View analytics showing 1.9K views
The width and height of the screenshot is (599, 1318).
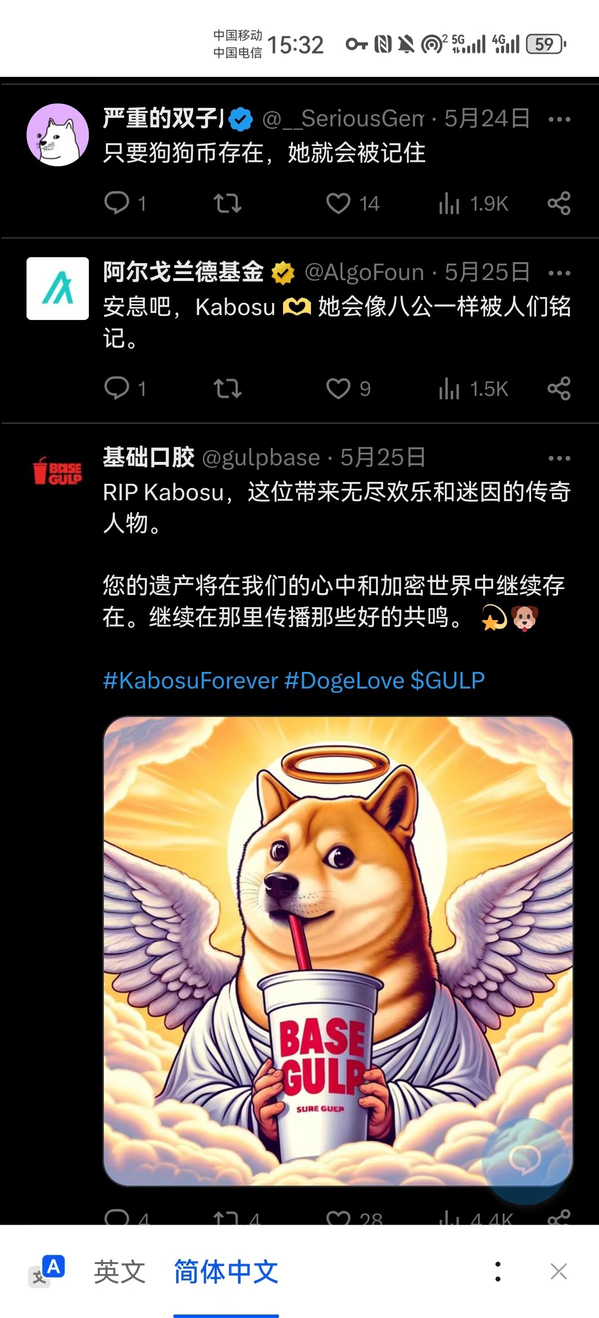473,203
